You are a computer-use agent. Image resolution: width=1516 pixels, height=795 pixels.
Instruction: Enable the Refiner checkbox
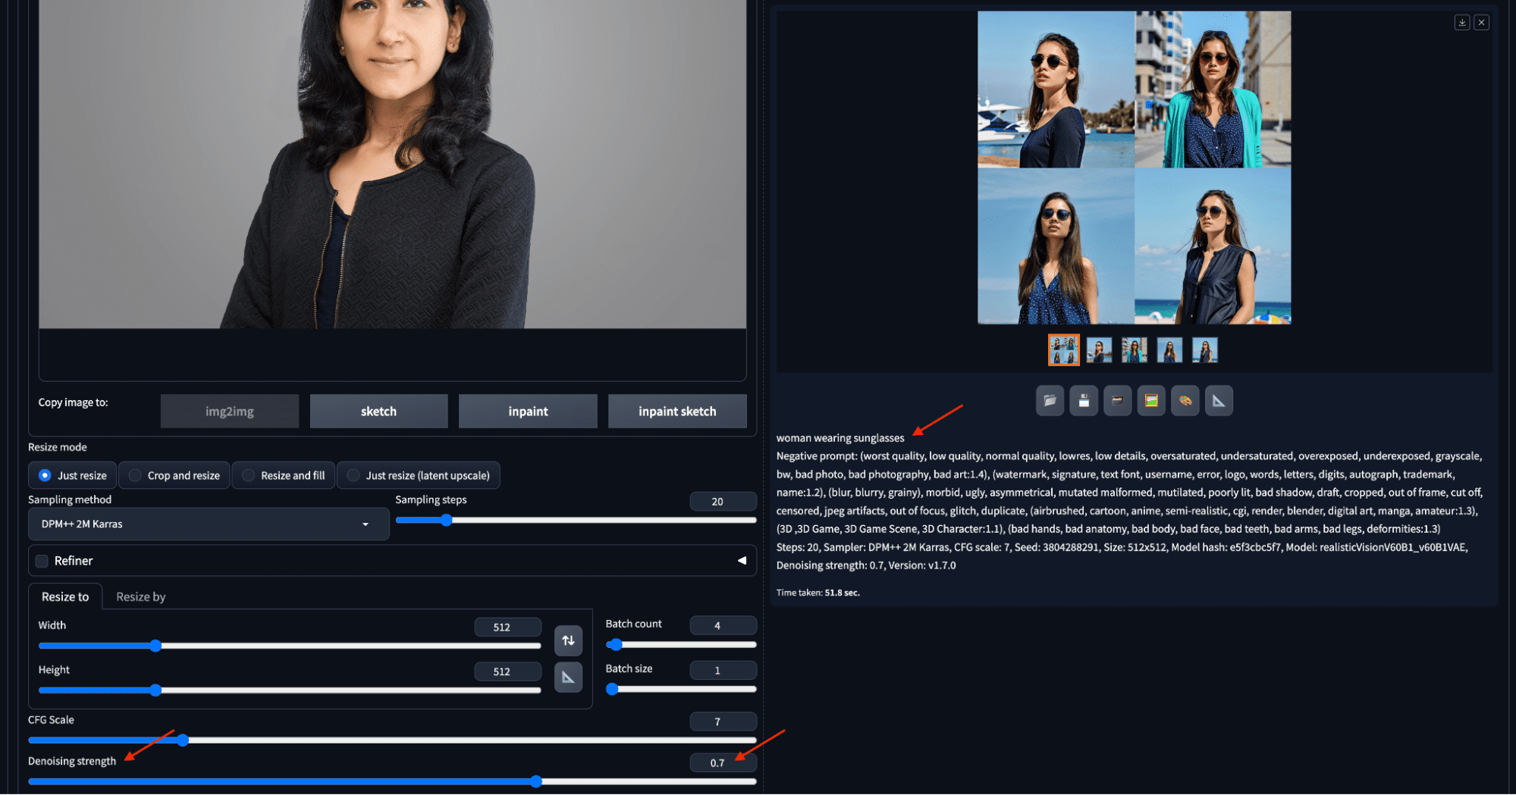point(42,561)
